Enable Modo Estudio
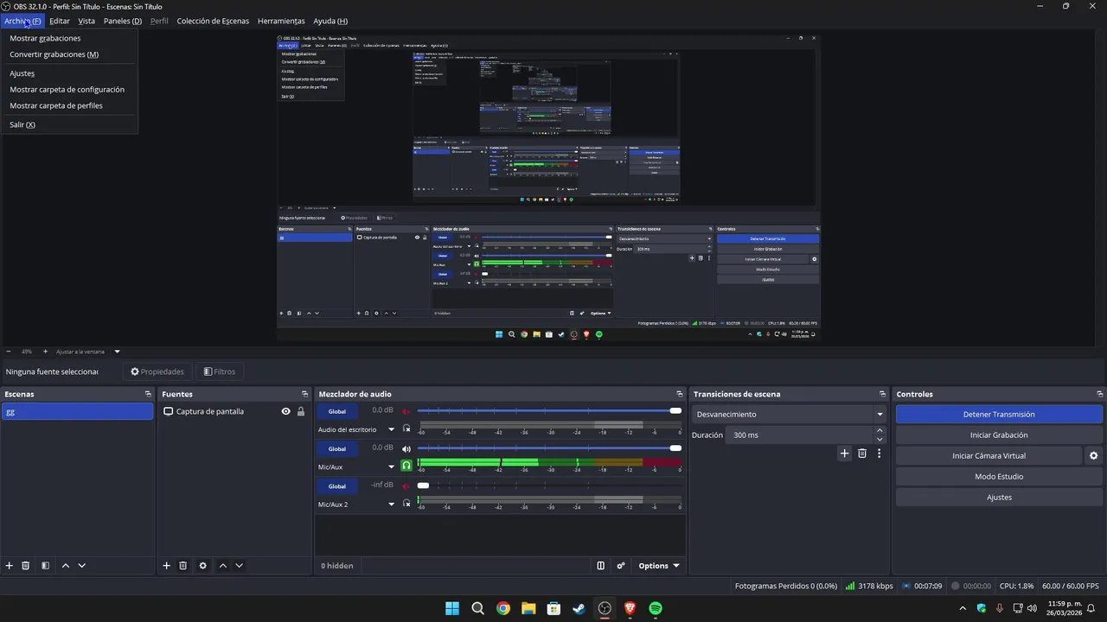Image resolution: width=1107 pixels, height=622 pixels. click(999, 477)
